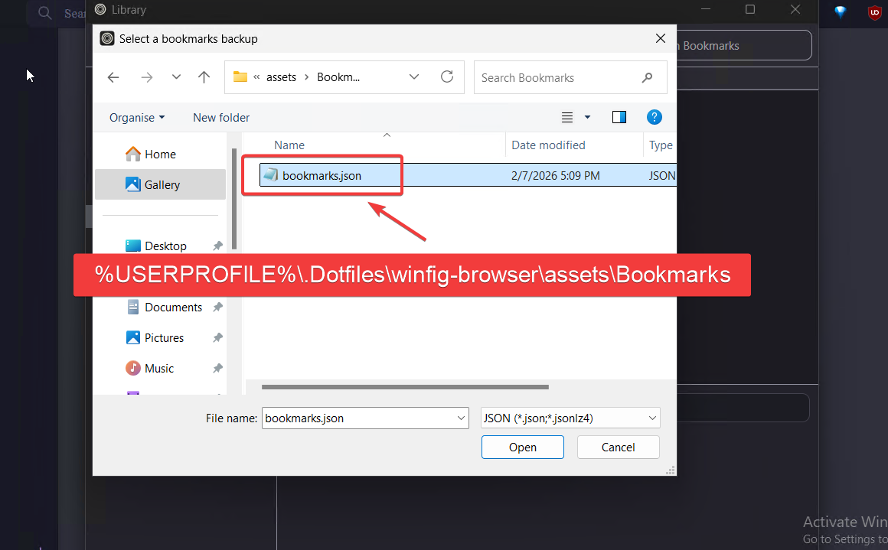Open the Organise menu
The width and height of the screenshot is (888, 550).
tap(137, 117)
